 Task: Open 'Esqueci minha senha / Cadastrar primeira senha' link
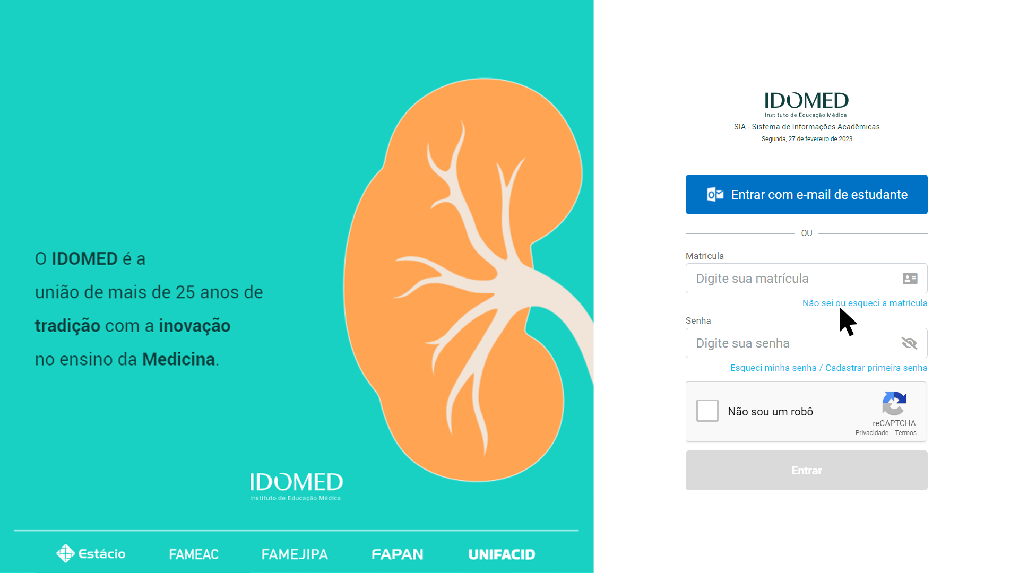828,368
